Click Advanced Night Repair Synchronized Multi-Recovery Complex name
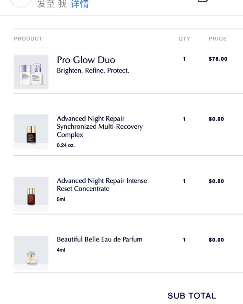Viewport: 243px width, 304px height. 100,127
